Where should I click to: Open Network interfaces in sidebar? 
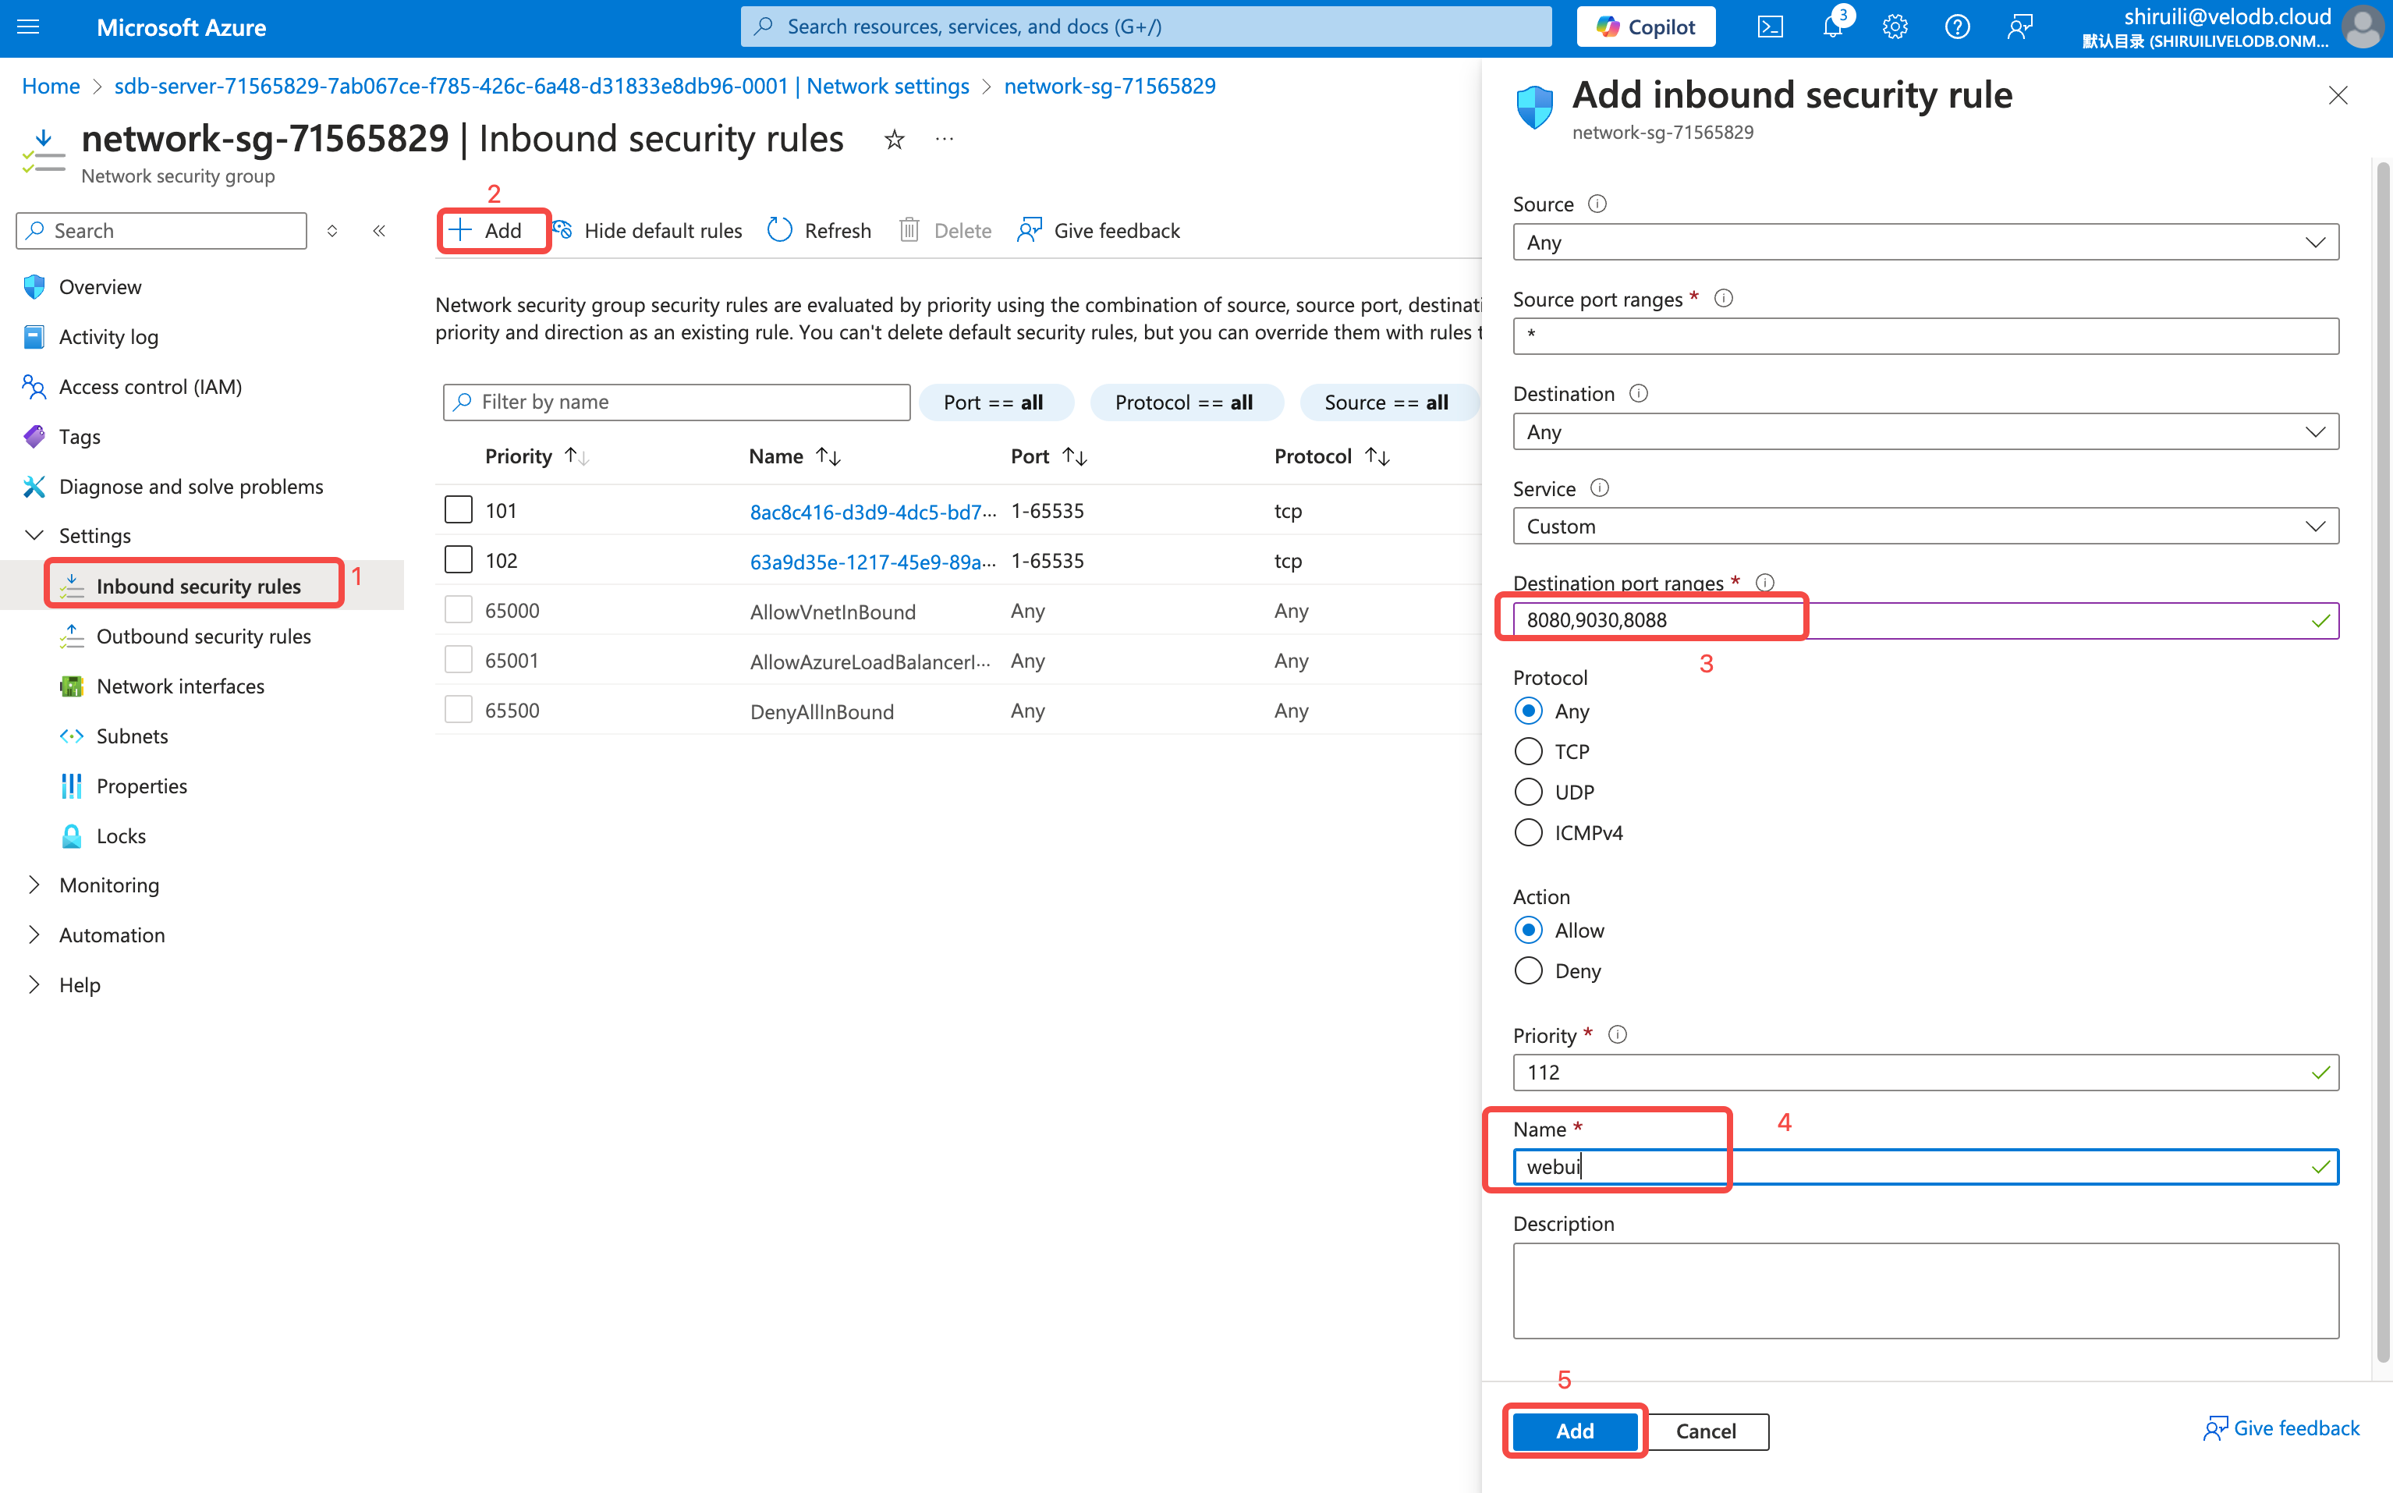[x=179, y=686]
